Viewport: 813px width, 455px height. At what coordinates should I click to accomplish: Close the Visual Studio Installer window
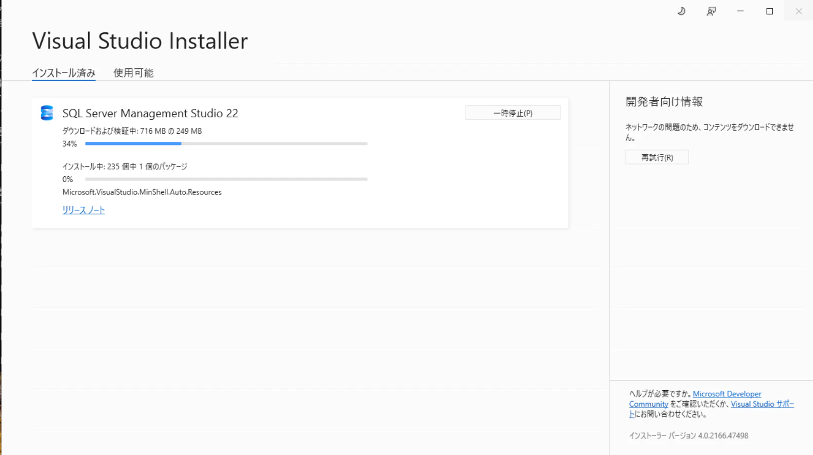pos(799,11)
